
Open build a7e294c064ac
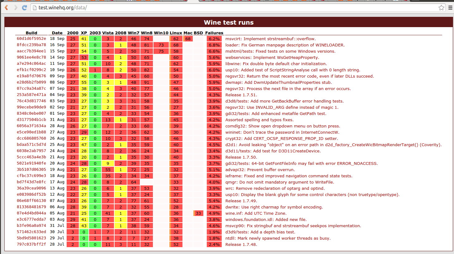click(31, 64)
